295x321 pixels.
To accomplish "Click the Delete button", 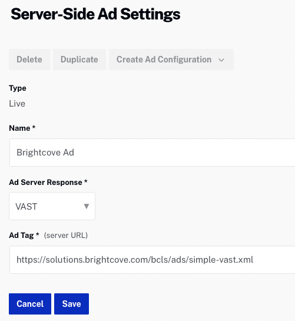I will coord(29,59).
